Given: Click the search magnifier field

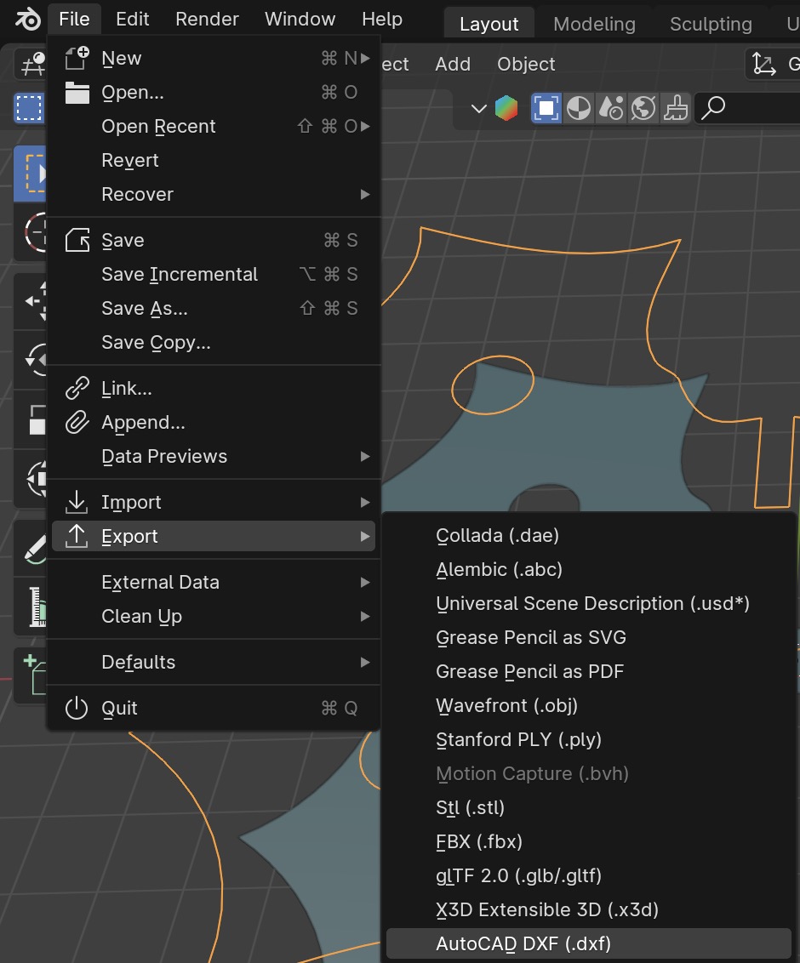Looking at the screenshot, I should pyautogui.click(x=747, y=109).
